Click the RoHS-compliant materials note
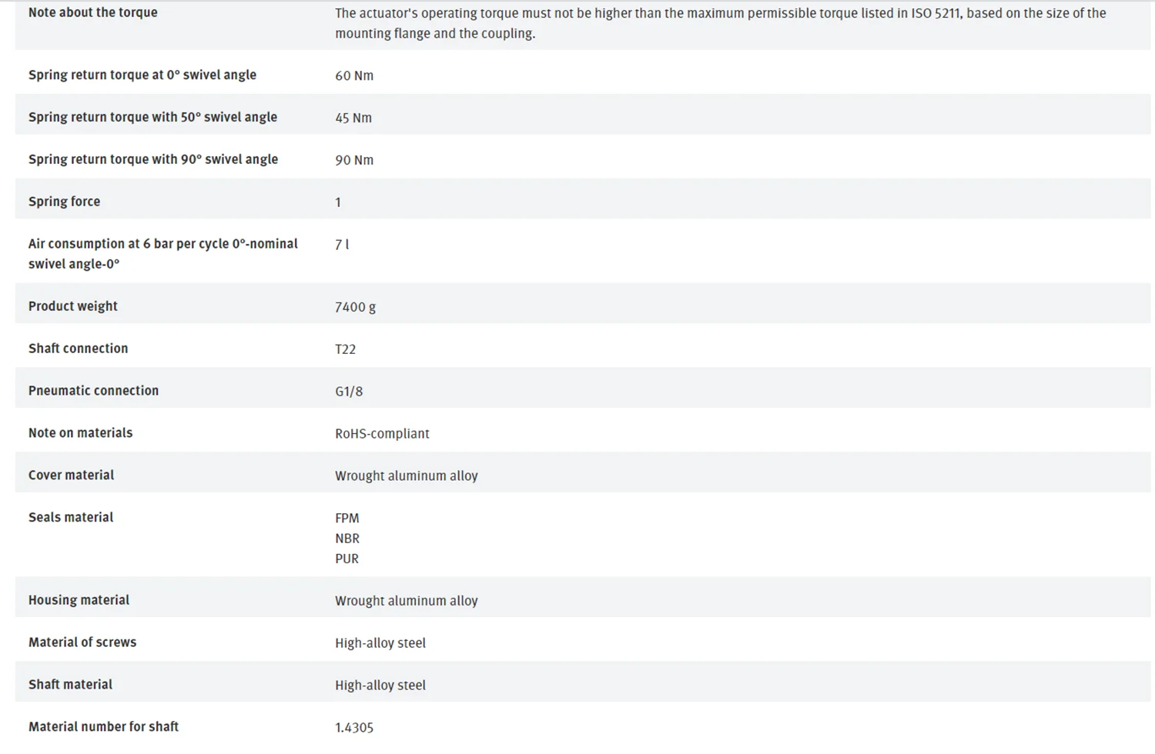 tap(382, 434)
